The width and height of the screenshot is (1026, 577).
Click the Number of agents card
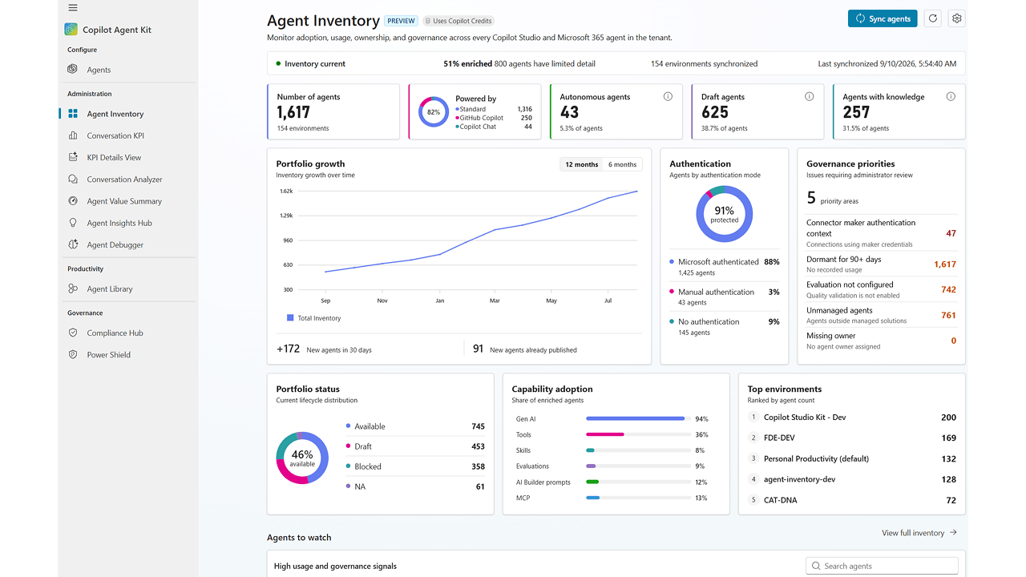[333, 112]
